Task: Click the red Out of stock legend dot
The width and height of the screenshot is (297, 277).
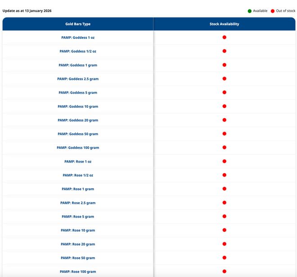Action: (x=273, y=11)
